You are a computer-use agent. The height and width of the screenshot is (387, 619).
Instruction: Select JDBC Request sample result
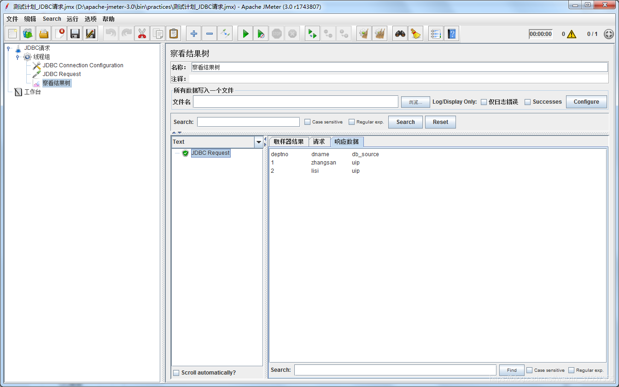click(x=210, y=153)
